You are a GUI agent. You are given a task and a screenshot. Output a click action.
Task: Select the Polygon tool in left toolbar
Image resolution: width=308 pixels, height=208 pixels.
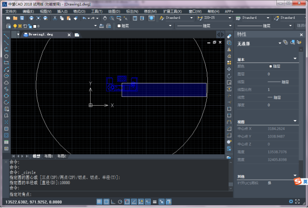coord(6,56)
